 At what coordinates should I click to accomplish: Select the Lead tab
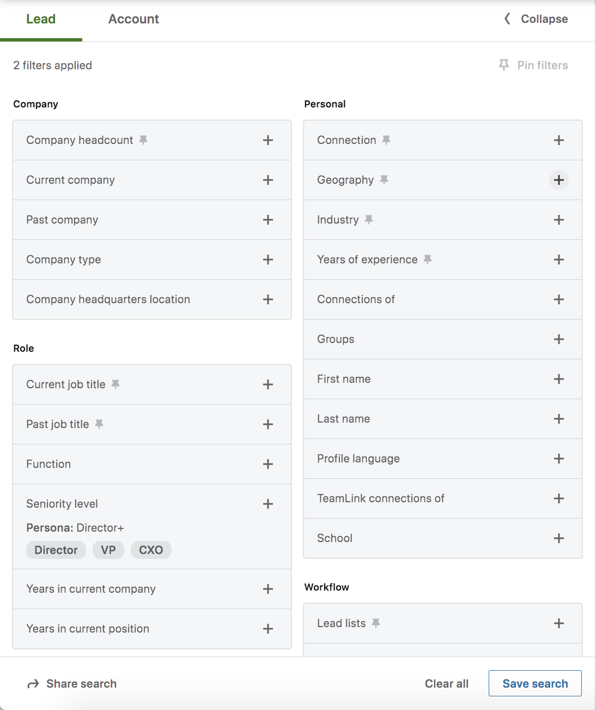tap(41, 19)
